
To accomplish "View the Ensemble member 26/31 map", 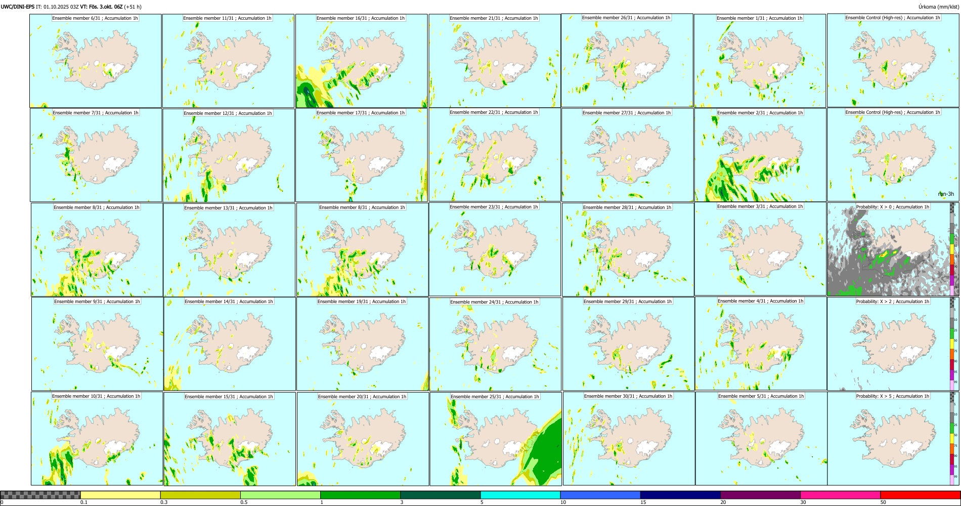I will pos(627,60).
